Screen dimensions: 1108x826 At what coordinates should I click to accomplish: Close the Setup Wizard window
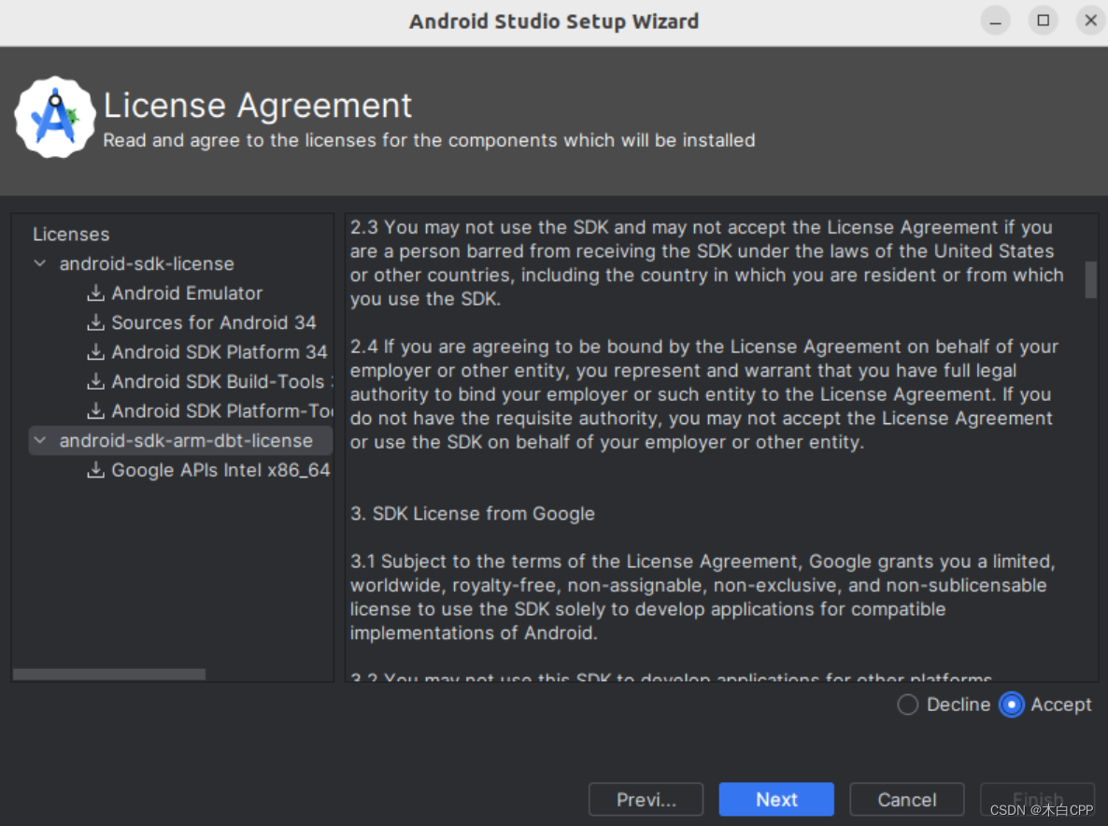coord(1090,21)
